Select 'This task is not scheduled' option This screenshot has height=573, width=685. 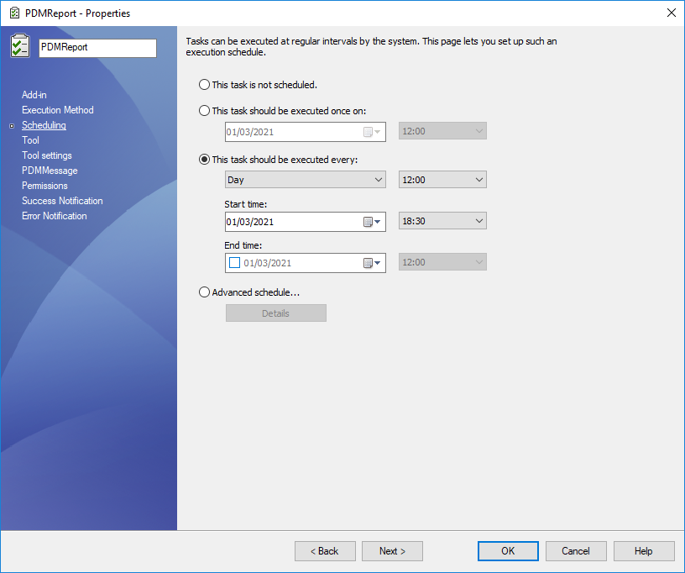204,85
